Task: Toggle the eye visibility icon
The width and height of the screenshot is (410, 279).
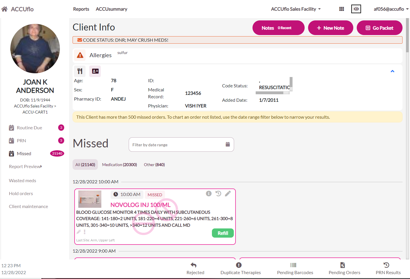Action: [x=356, y=9]
